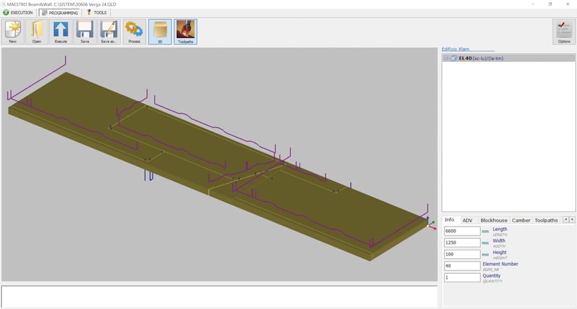Select the EL40 element in the tree
This screenshot has height=309, width=577.
(x=481, y=58)
